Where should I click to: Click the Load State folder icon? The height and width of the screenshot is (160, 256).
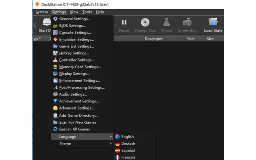pos(213,22)
